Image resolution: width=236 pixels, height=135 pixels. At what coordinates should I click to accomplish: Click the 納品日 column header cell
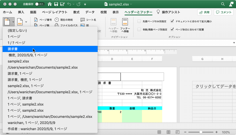152,108
